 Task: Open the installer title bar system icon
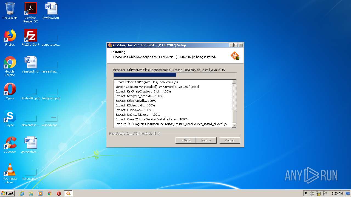coord(110,45)
